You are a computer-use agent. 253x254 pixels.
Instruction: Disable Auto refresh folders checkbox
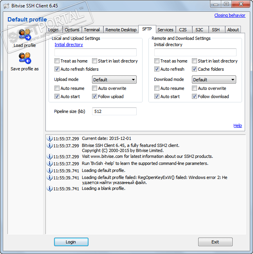coord(57,69)
